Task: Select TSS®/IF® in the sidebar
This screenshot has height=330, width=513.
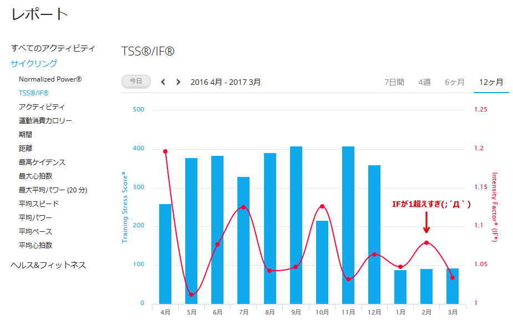Action: [x=34, y=93]
